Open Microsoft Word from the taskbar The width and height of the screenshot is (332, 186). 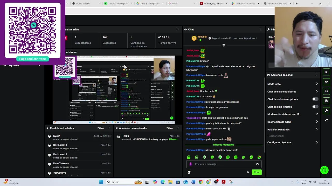coord(193,182)
